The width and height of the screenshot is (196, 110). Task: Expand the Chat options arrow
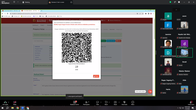[x=101, y=102]
